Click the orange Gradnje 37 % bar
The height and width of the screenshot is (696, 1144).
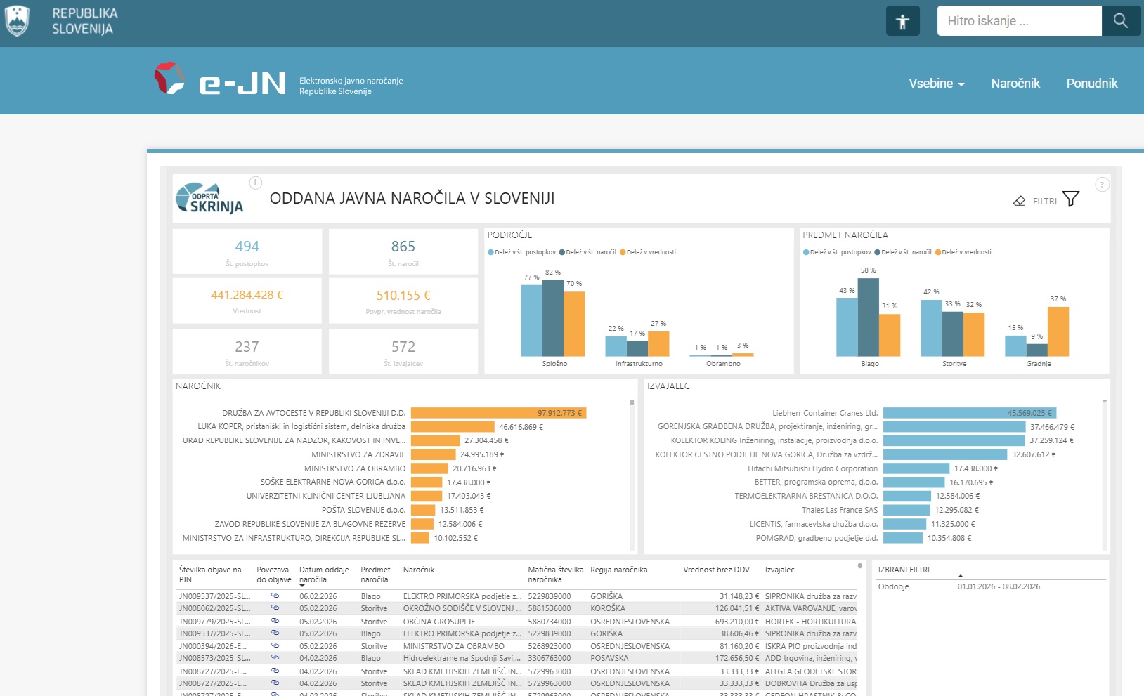(1058, 331)
